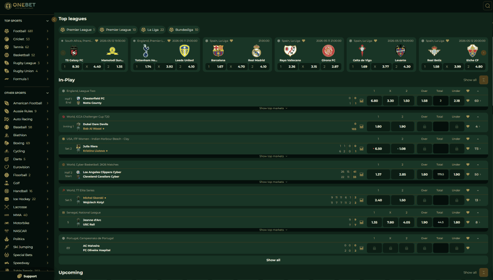Collapse the Top Sports section
Image resolution: width=493 pixels, height=280 pixels.
click(48, 21)
